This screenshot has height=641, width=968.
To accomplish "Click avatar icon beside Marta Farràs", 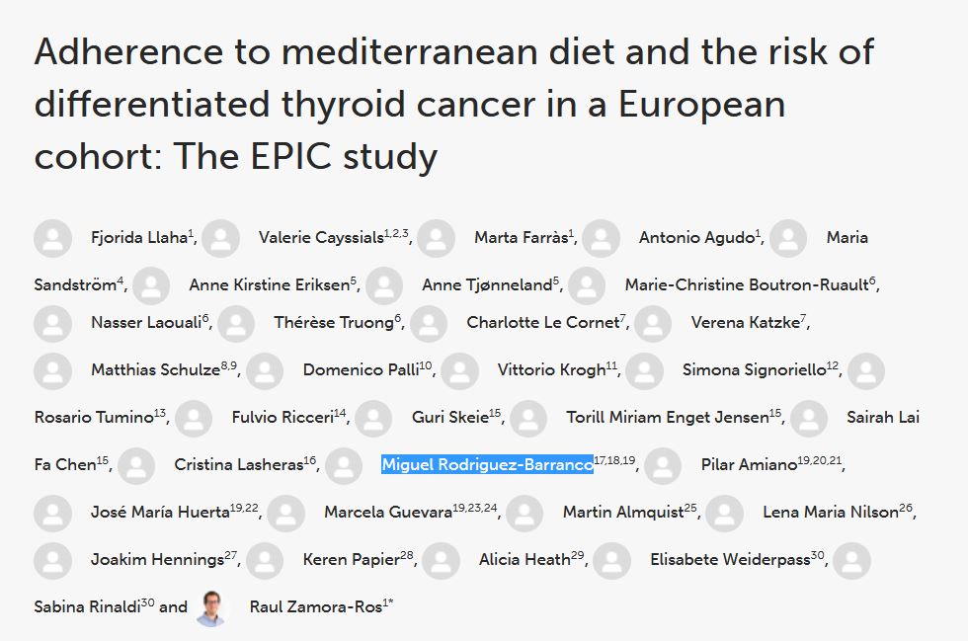I will coord(436,238).
